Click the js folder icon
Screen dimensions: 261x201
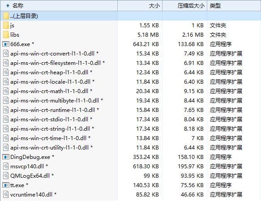pyautogui.click(x=6, y=25)
